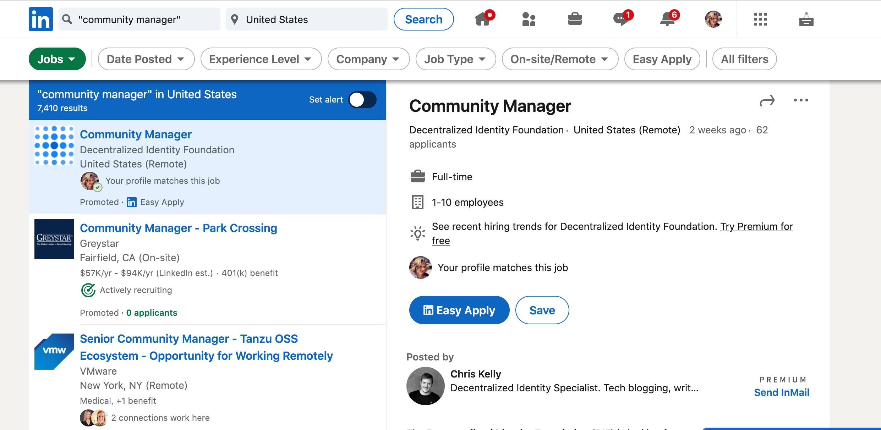Expand the Experience Level filter
881x430 pixels.
click(x=261, y=59)
